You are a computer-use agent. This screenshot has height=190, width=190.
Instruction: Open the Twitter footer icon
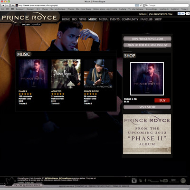tap(141, 180)
